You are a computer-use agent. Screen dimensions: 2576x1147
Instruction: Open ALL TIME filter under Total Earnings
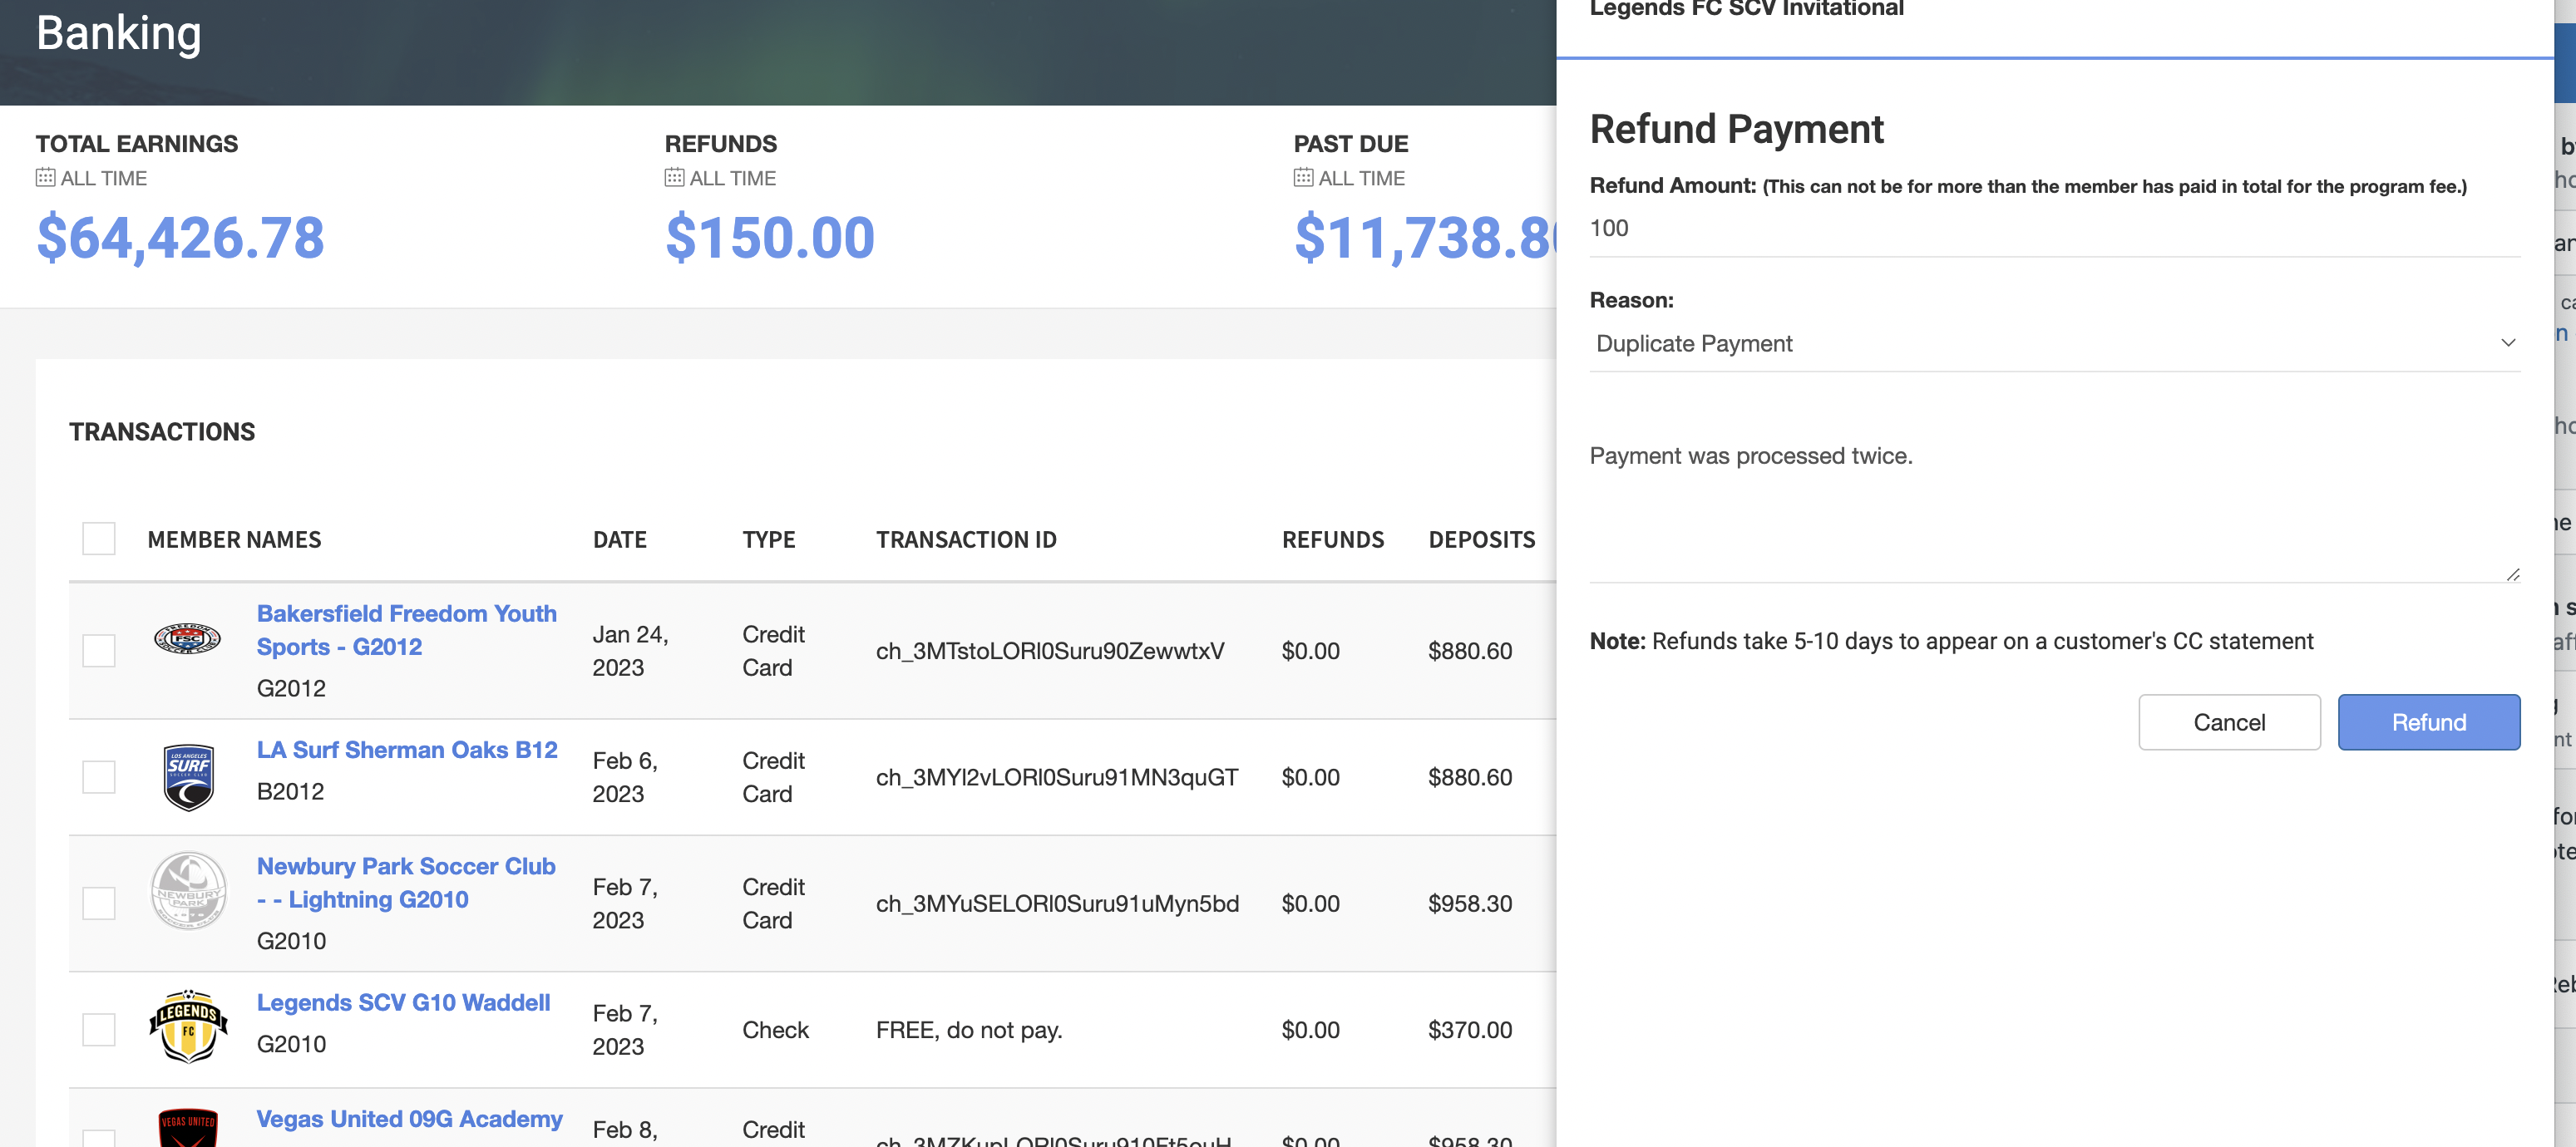click(103, 178)
